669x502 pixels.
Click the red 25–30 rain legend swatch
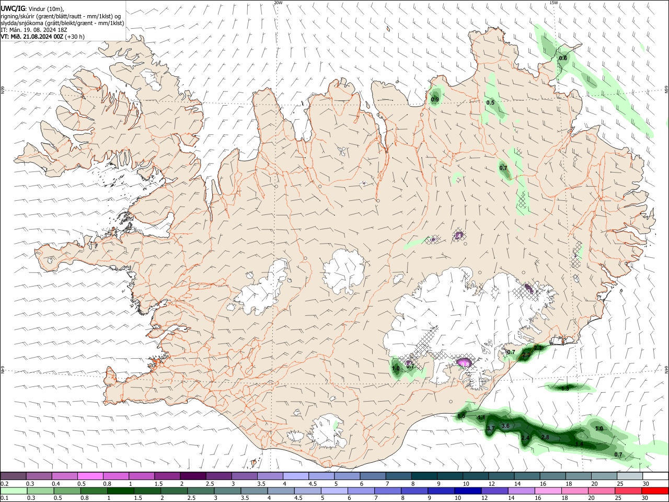[628, 491]
